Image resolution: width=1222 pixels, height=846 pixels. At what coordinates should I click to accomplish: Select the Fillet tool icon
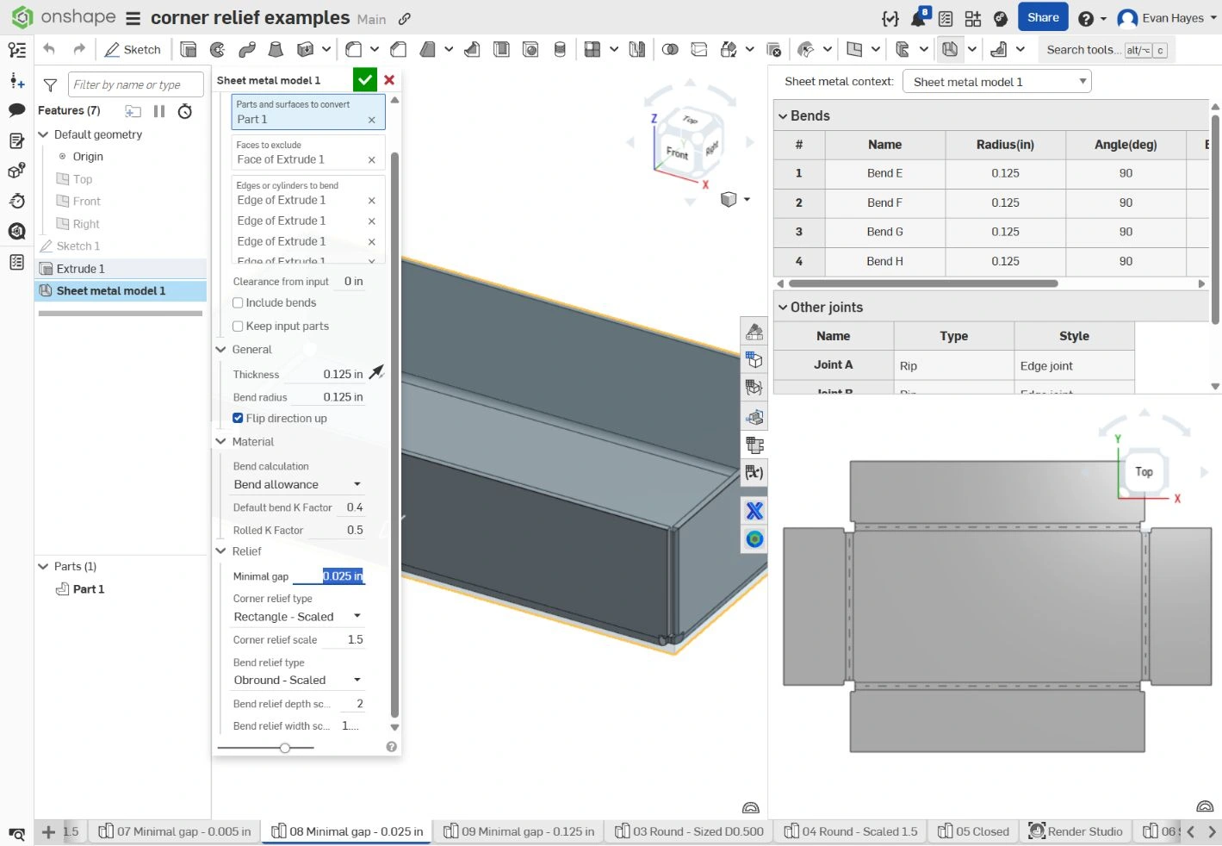pyautogui.click(x=353, y=49)
